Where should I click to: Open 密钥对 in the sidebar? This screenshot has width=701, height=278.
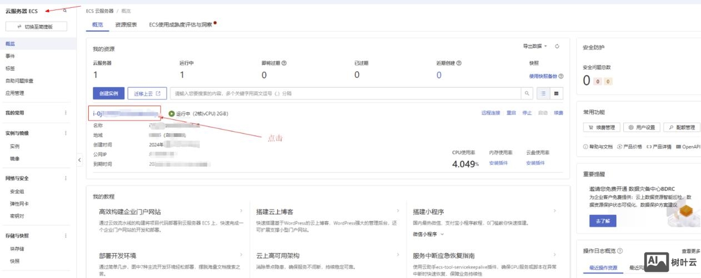click(x=17, y=216)
